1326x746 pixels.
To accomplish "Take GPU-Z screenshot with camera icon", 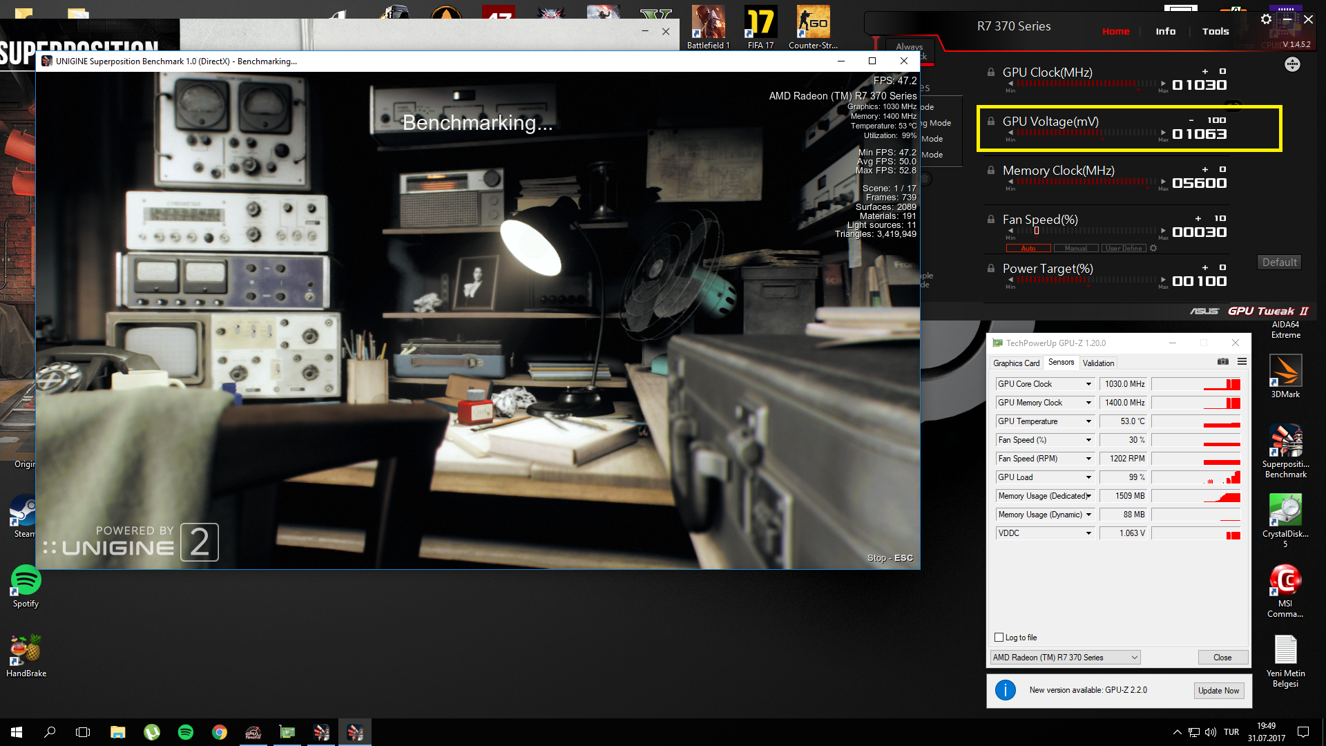I will 1223,362.
